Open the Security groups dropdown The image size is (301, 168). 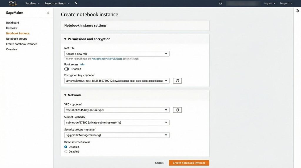pos(117,135)
